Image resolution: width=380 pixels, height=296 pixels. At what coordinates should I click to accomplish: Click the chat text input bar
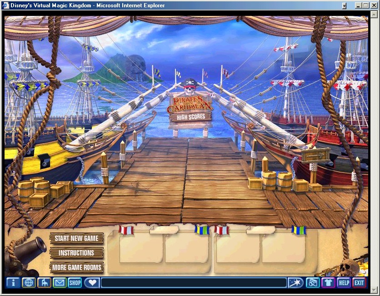(x=194, y=283)
